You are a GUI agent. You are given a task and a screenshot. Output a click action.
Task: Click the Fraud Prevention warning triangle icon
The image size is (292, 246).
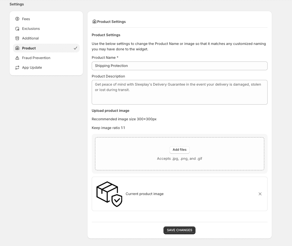click(17, 58)
